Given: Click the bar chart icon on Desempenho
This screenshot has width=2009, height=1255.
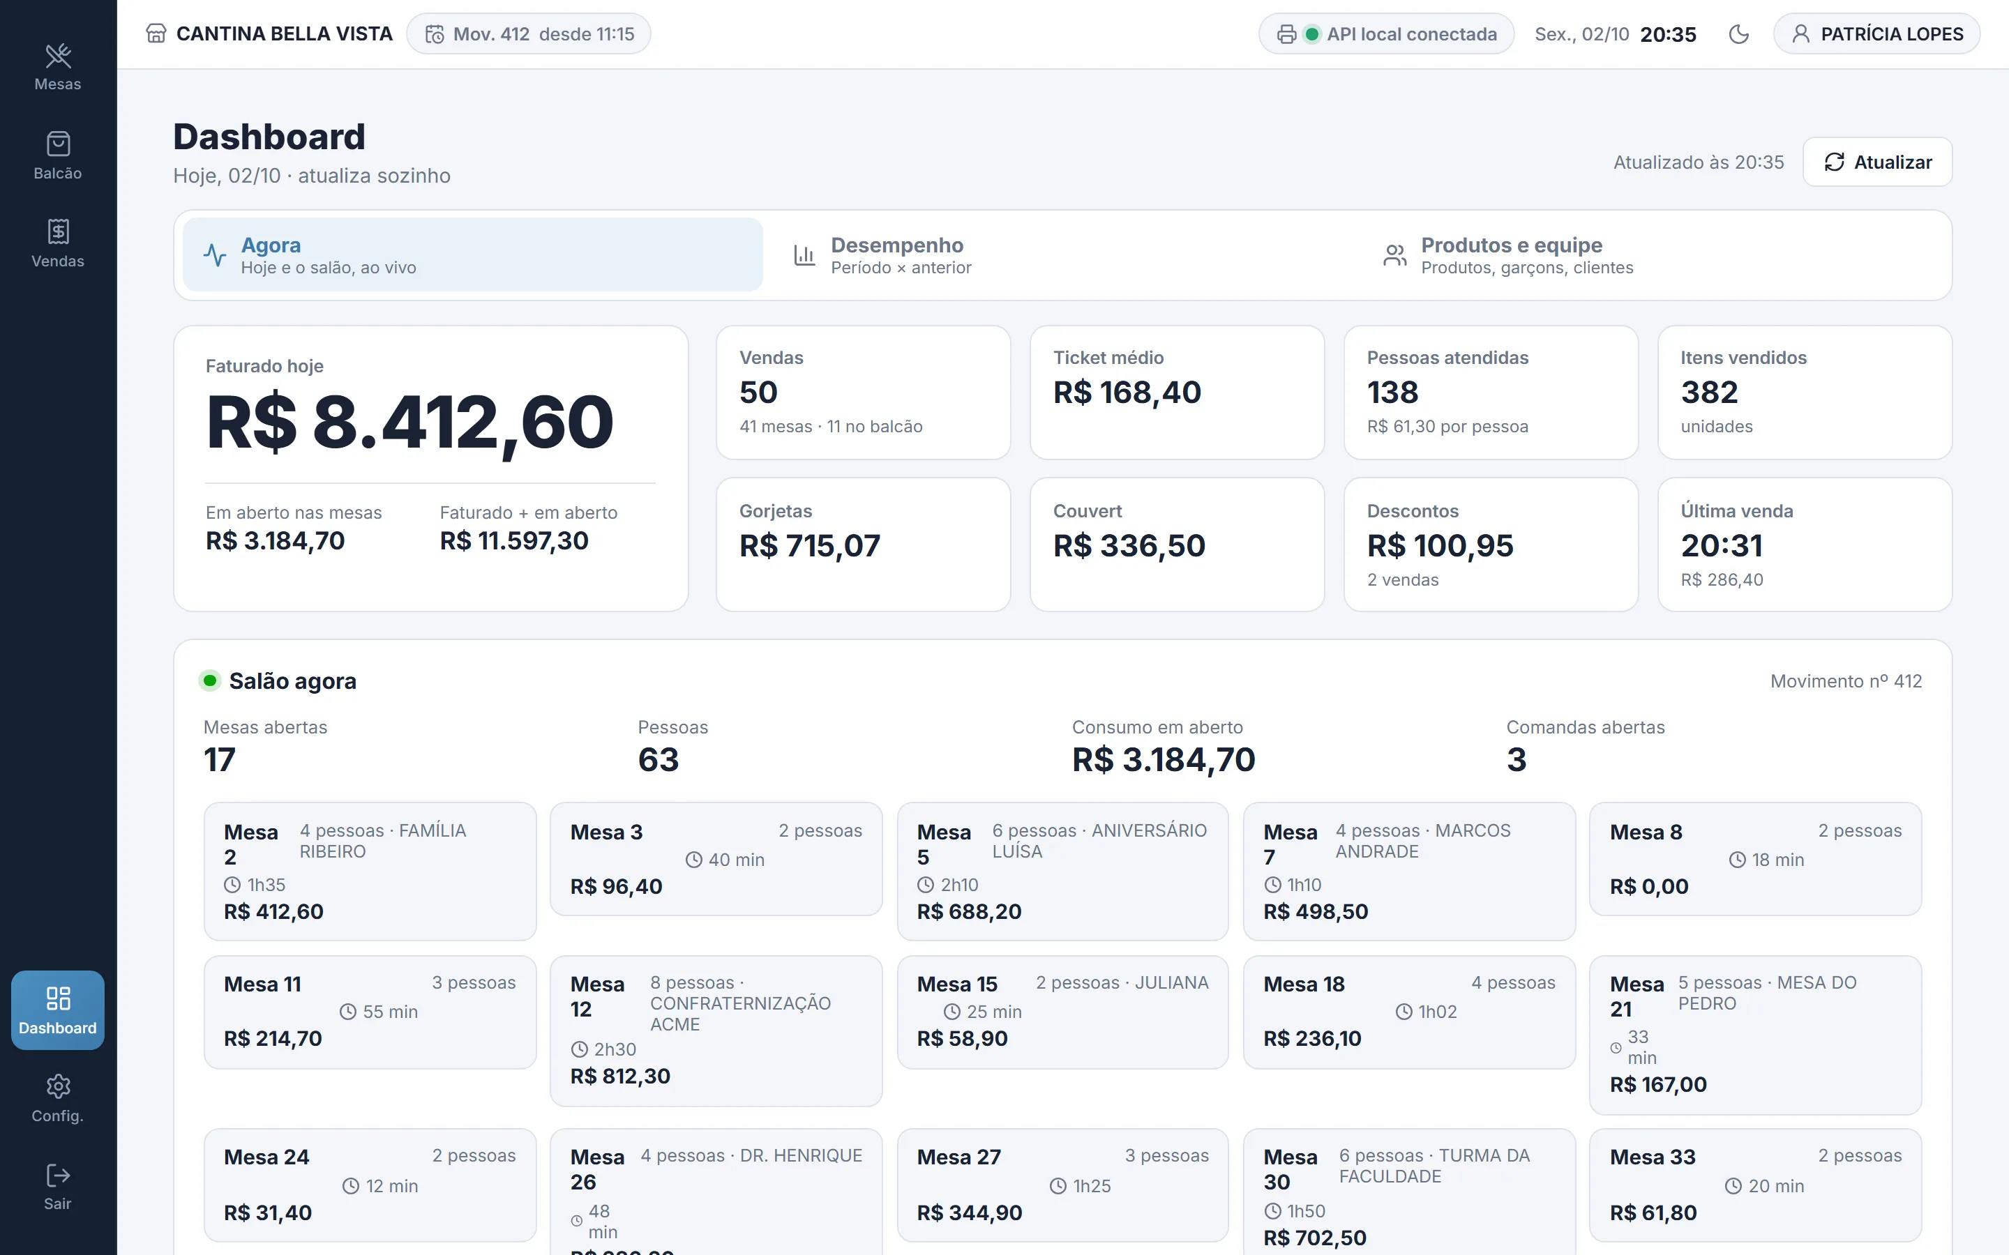Looking at the screenshot, I should (804, 254).
